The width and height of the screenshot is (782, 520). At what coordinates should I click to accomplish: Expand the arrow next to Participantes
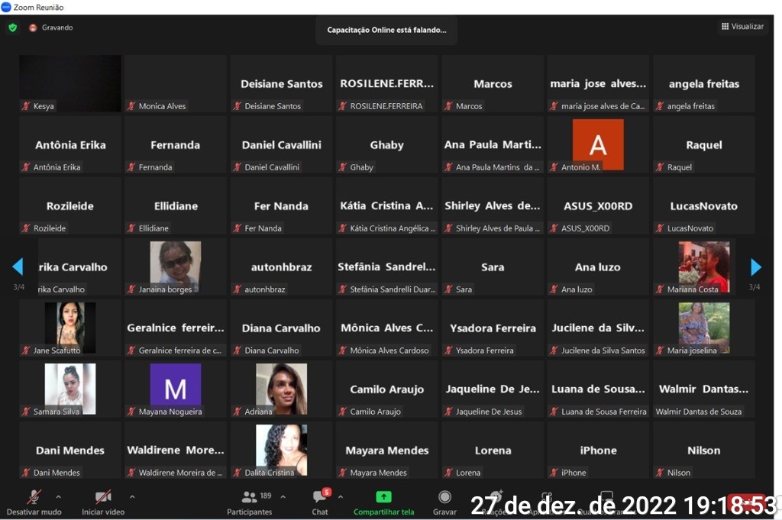(283, 496)
